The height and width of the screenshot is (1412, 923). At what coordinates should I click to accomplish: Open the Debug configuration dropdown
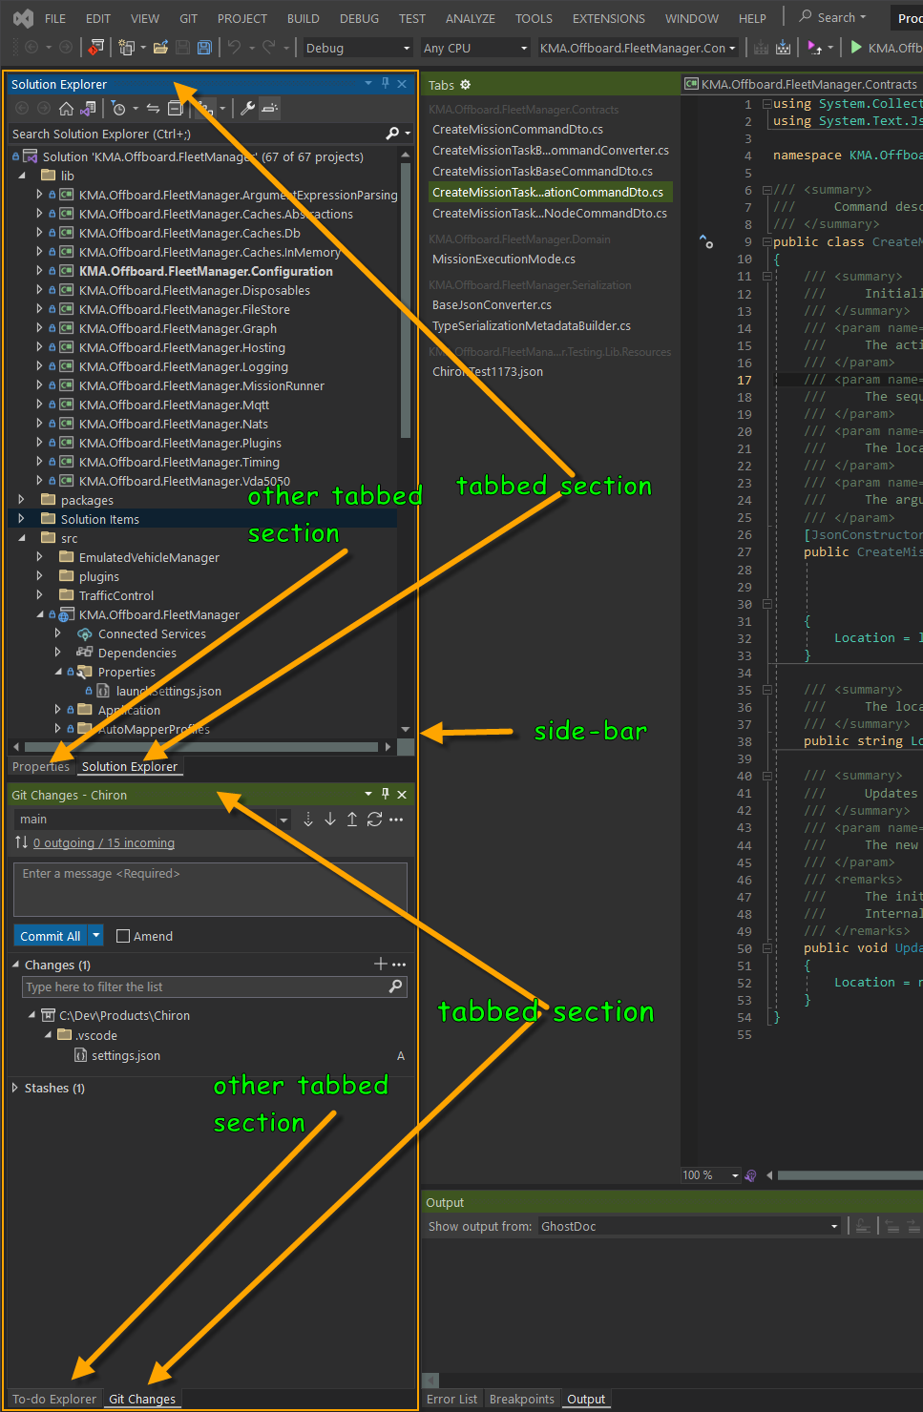(x=356, y=47)
